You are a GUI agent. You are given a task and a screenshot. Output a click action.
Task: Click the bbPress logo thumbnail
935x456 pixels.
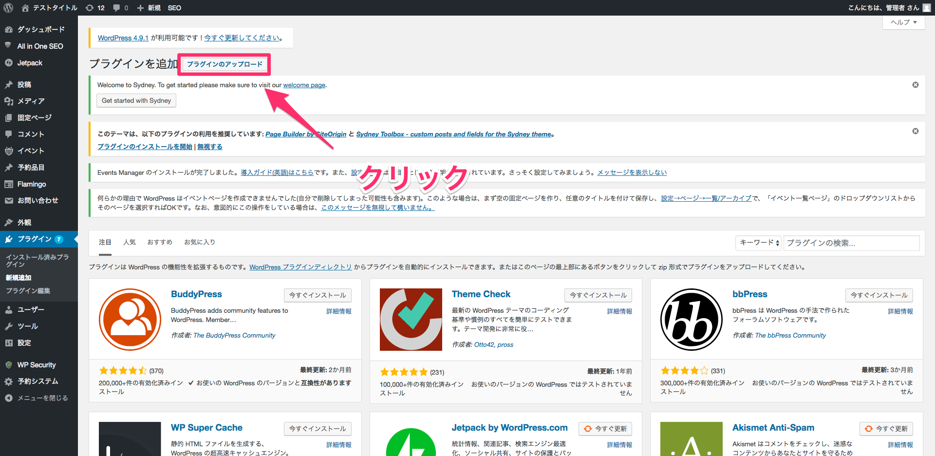coord(692,320)
